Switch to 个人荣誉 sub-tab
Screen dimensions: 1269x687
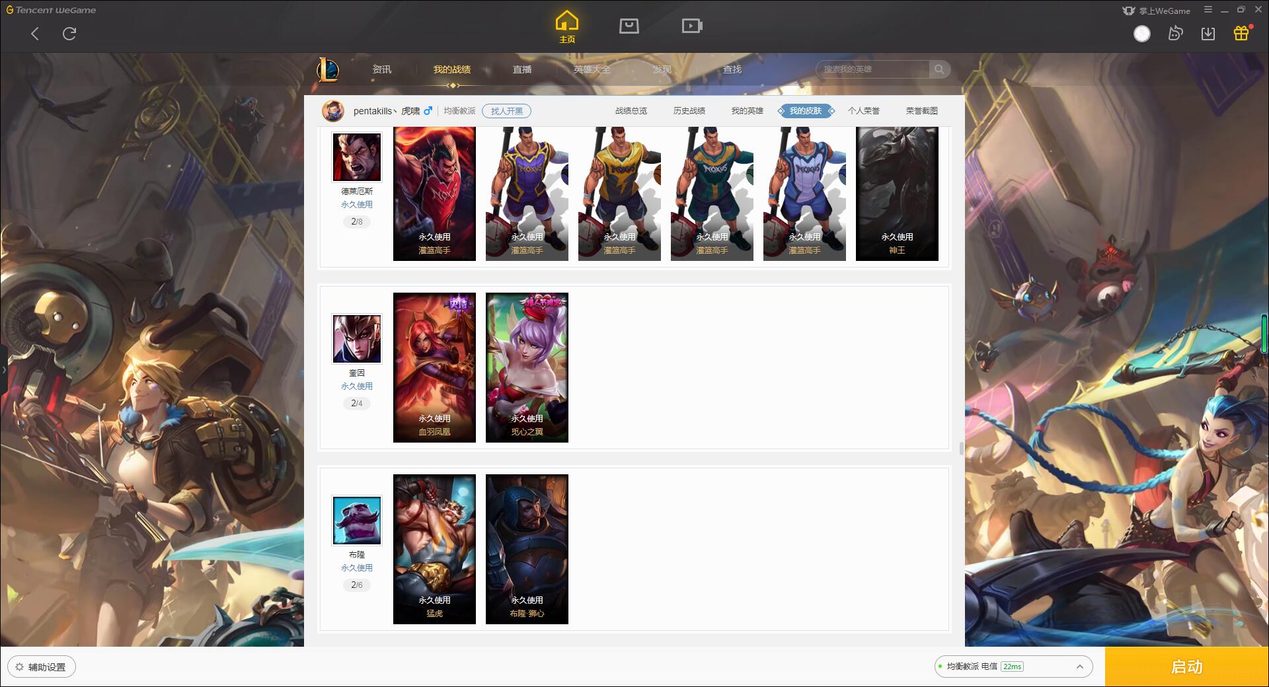coord(864,111)
